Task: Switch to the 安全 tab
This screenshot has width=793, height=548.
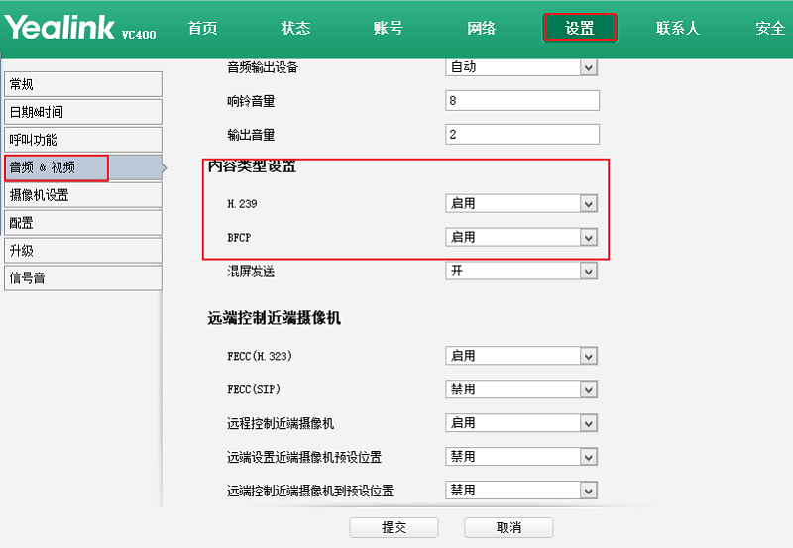Action: (x=770, y=28)
